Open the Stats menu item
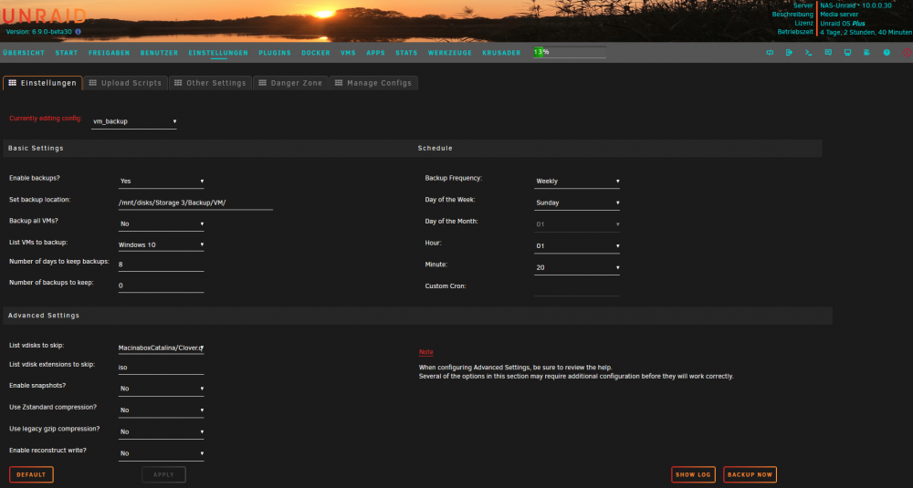913x488 pixels. [x=406, y=52]
